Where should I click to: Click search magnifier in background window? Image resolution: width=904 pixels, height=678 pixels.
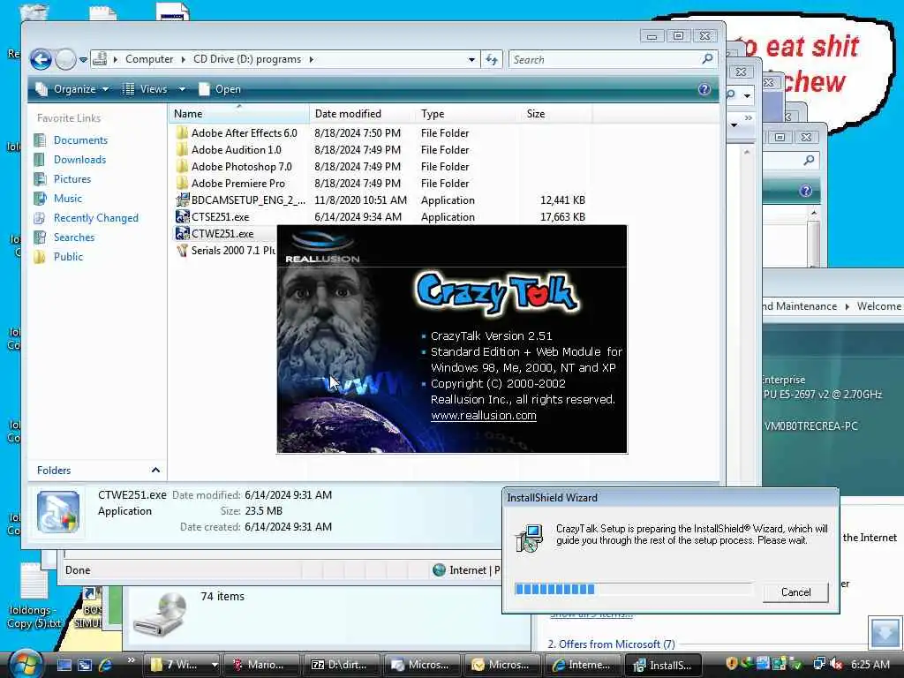[809, 161]
